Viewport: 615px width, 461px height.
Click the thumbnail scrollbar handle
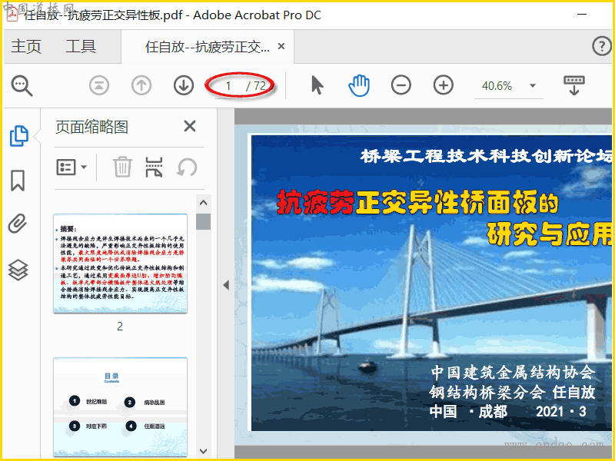(x=203, y=221)
